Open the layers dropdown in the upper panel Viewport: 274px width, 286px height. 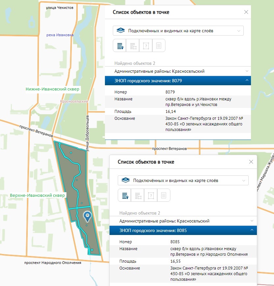pos(178,31)
